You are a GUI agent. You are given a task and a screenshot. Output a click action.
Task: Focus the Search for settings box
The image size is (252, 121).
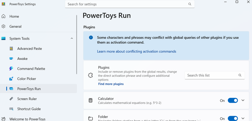click(x=130, y=4)
